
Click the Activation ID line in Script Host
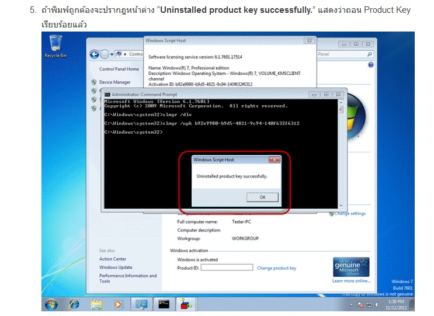tap(200, 84)
